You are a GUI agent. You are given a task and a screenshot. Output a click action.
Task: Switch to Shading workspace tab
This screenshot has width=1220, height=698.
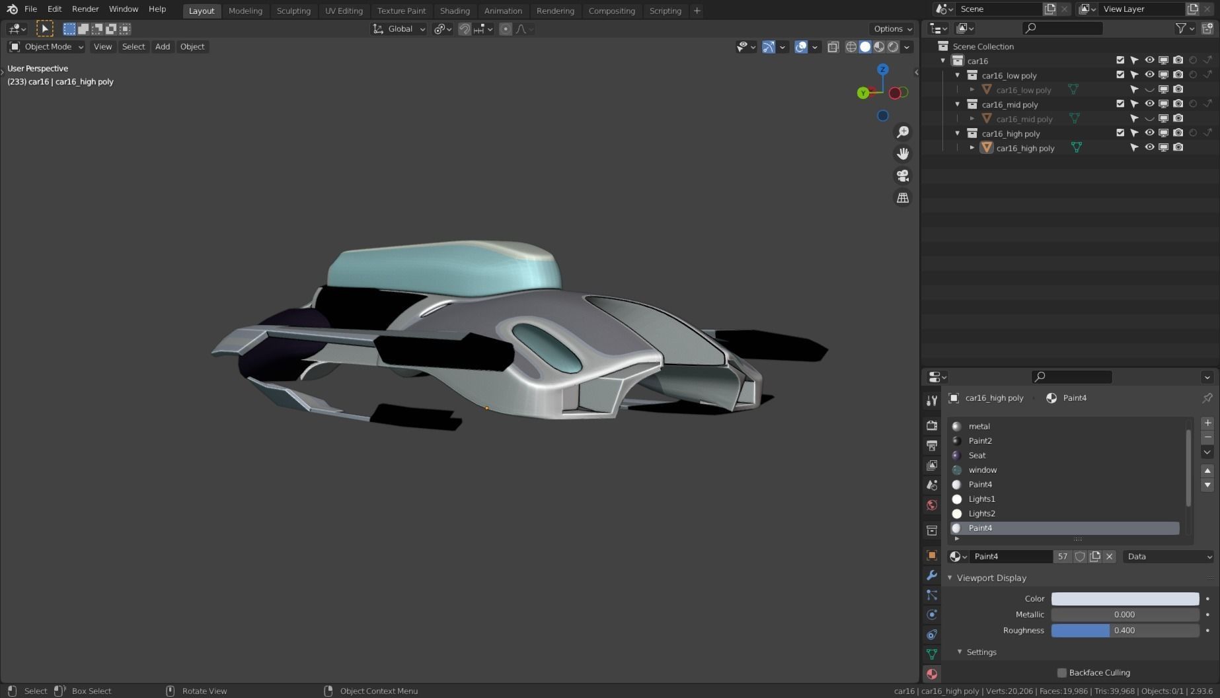point(455,11)
